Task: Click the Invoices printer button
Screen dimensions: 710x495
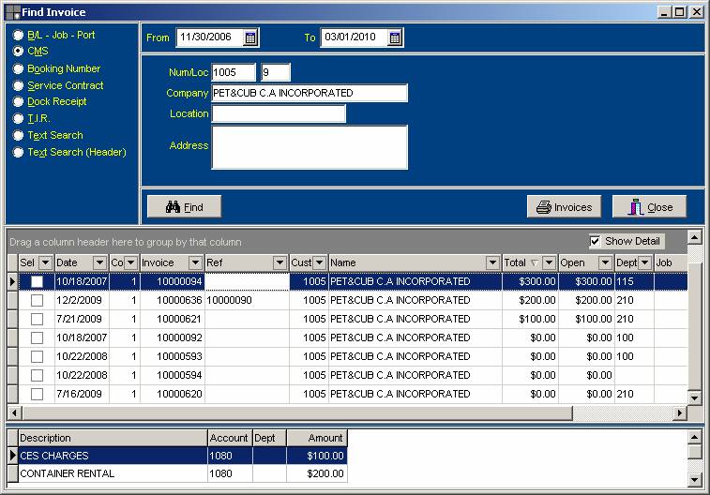Action: 564,207
